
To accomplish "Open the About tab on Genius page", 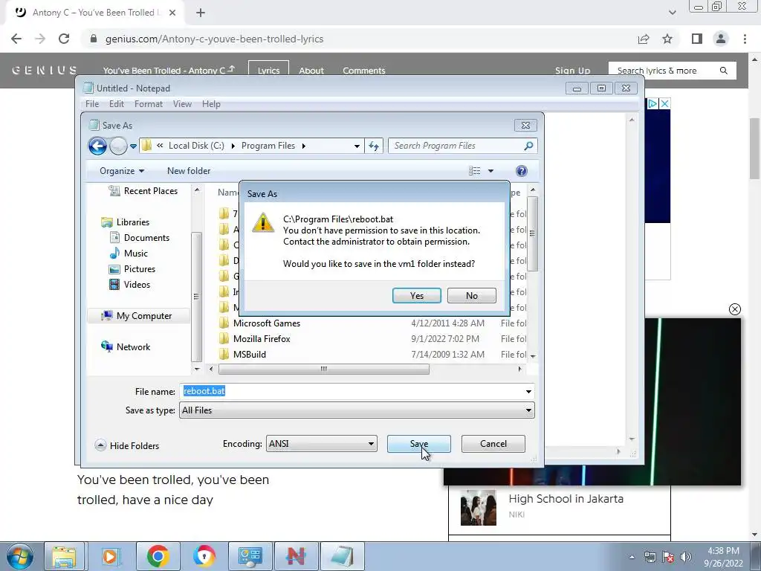I will tap(311, 71).
